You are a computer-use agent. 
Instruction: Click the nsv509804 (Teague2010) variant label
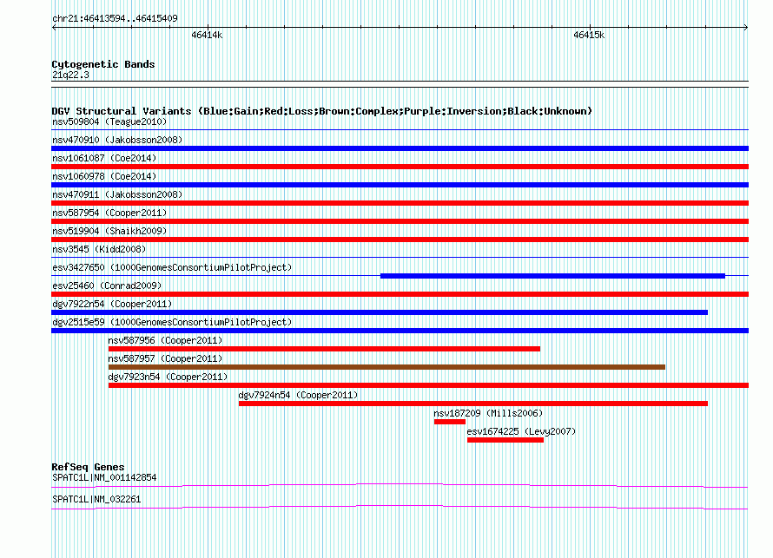[x=109, y=121]
